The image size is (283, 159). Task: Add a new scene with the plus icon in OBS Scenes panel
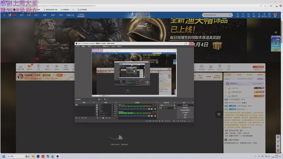point(76,118)
